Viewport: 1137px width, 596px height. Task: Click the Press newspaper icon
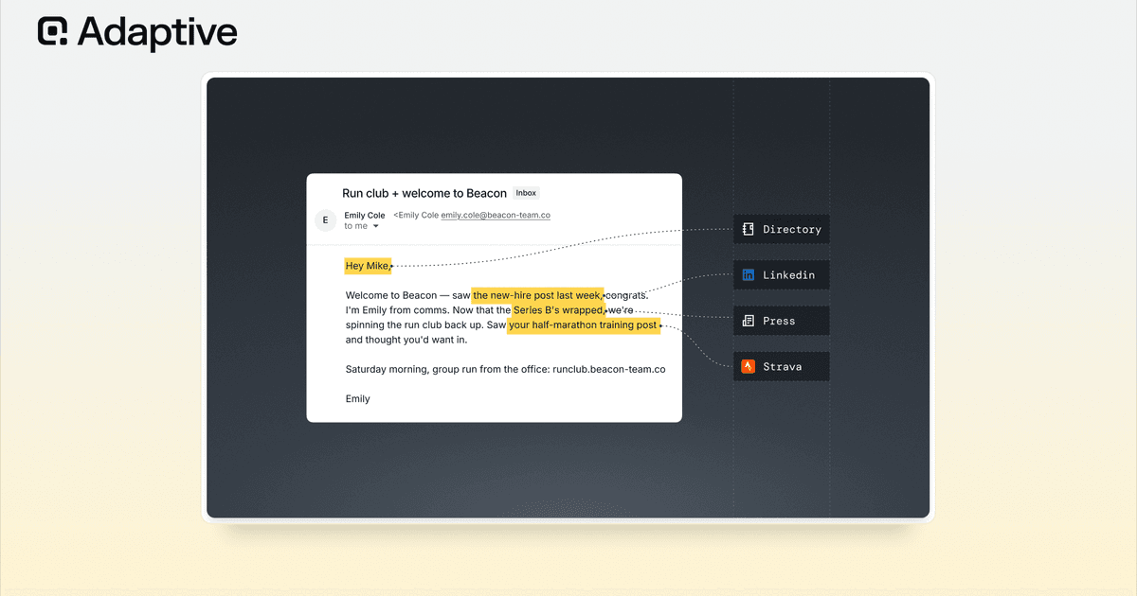click(x=749, y=321)
